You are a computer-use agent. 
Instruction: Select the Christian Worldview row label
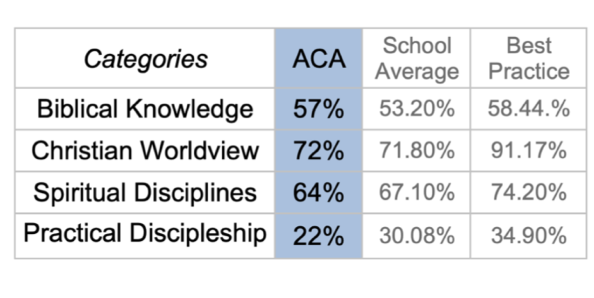(145, 151)
